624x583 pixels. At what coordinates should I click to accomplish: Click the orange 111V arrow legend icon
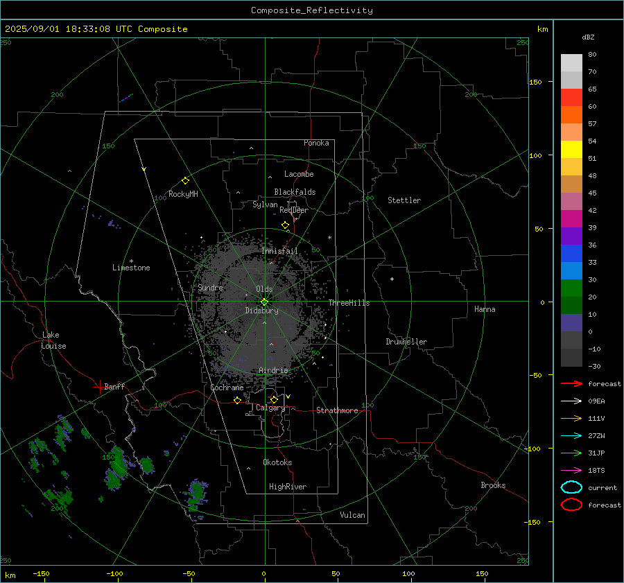(x=571, y=418)
